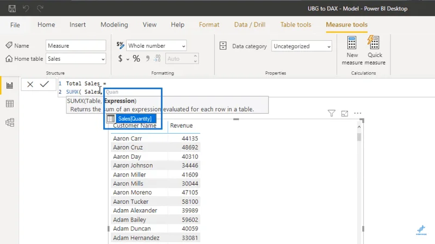The image size is (435, 244).
Task: Select the Aaron Carr row
Action: (156, 139)
